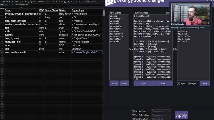The image size is (214, 120).
Task: Open the zoom level dropdown
Action: pyautogui.click(x=17, y=2)
